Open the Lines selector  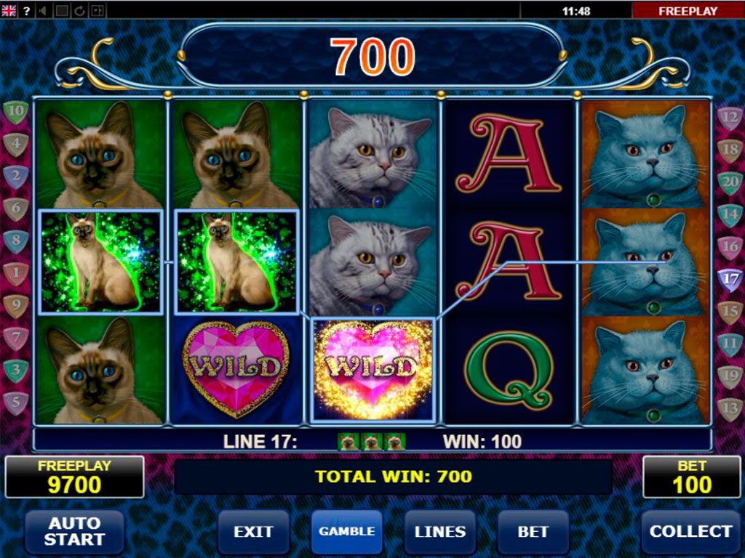[x=440, y=531]
